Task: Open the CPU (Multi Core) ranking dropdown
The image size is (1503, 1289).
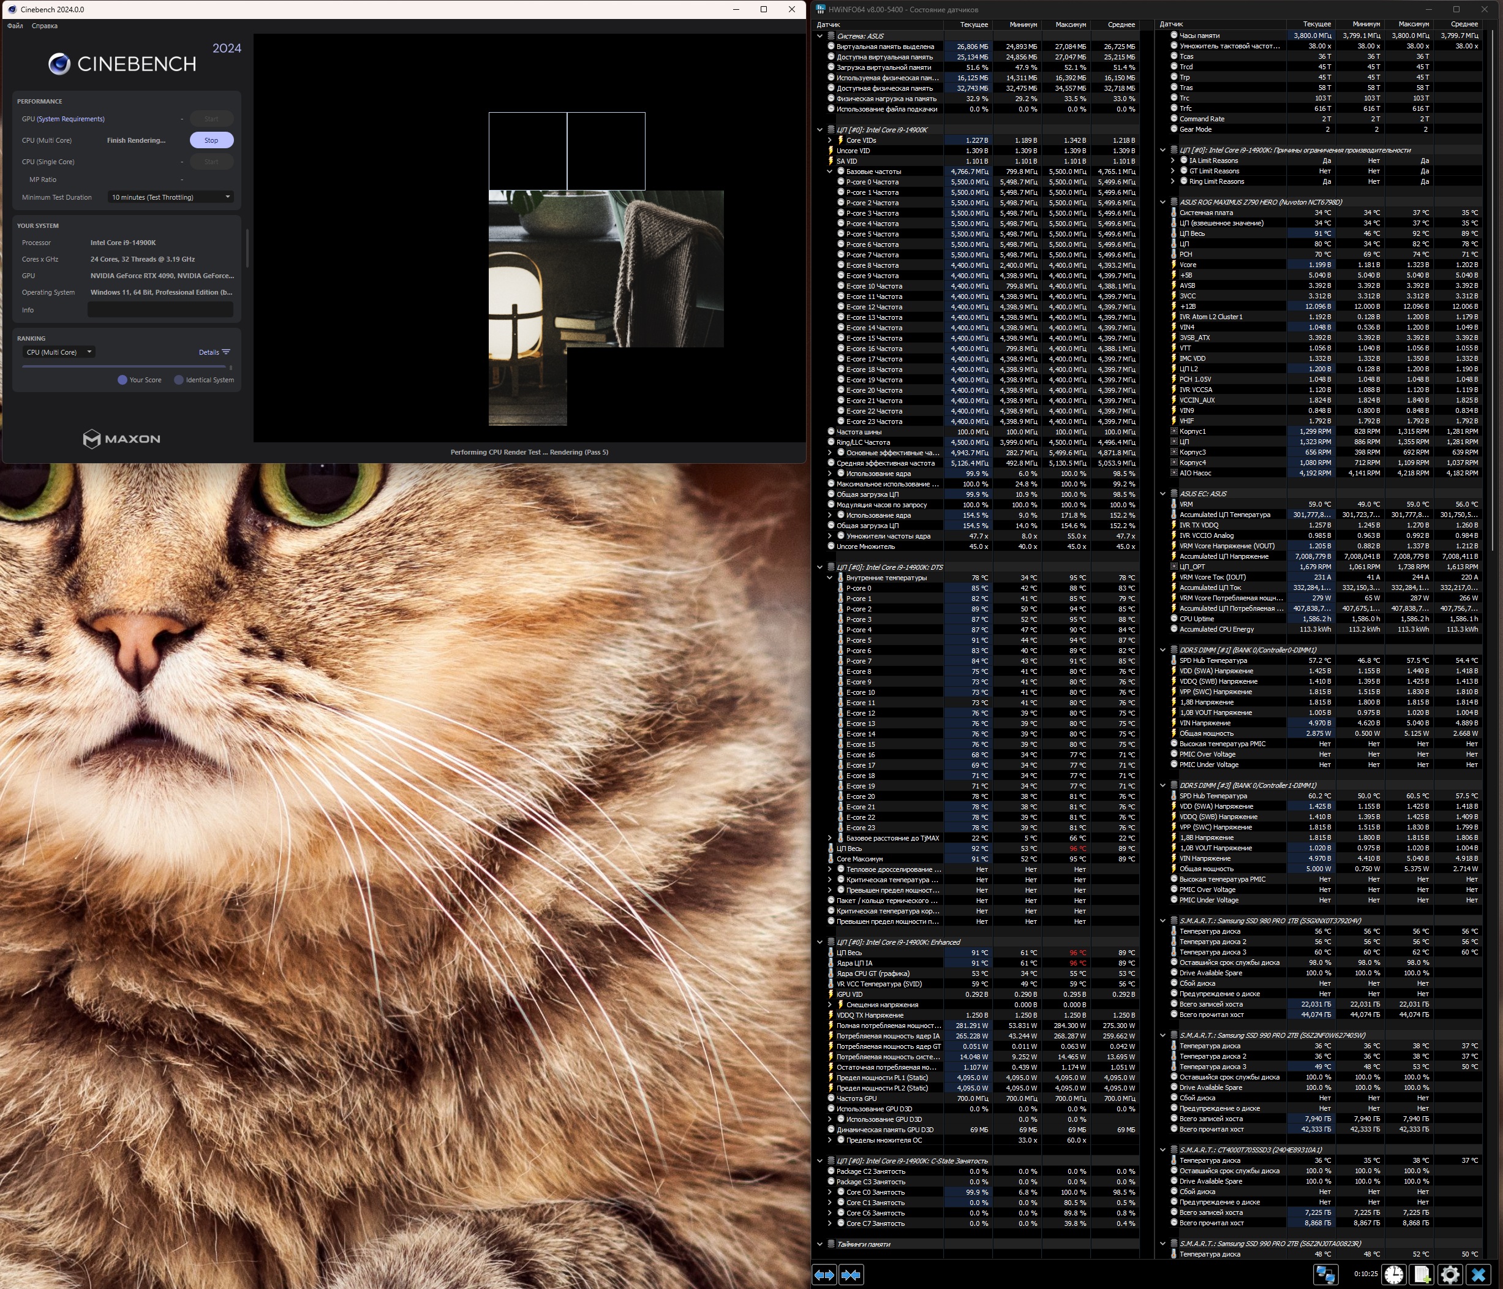Action: coord(59,352)
